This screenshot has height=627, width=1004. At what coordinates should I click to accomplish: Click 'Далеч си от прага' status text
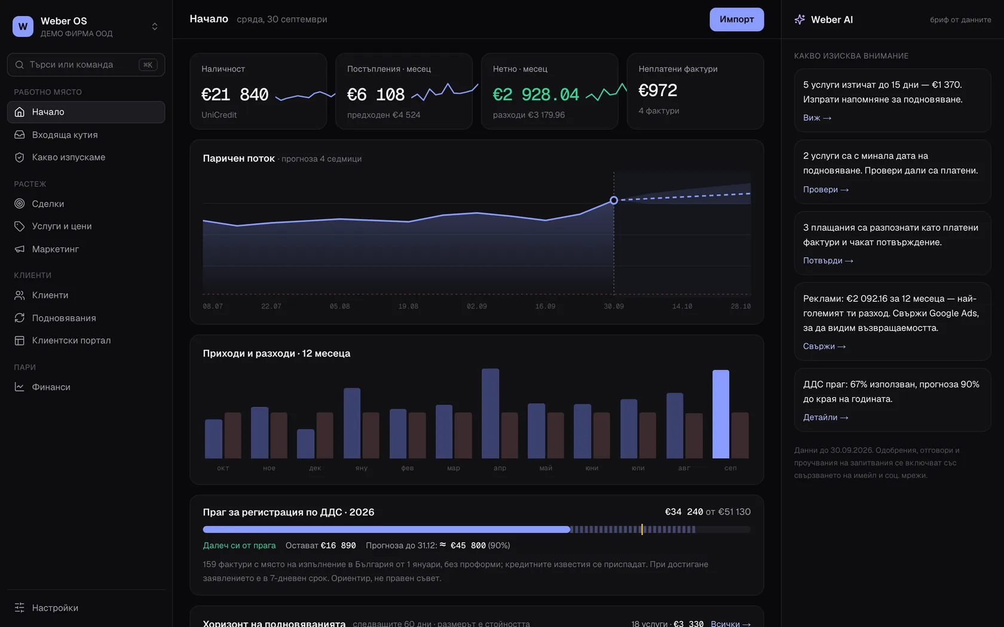(x=239, y=545)
